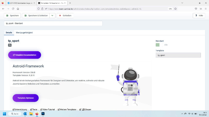Click the Firefox view icon at top left
The image size is (209, 117).
point(3,3)
